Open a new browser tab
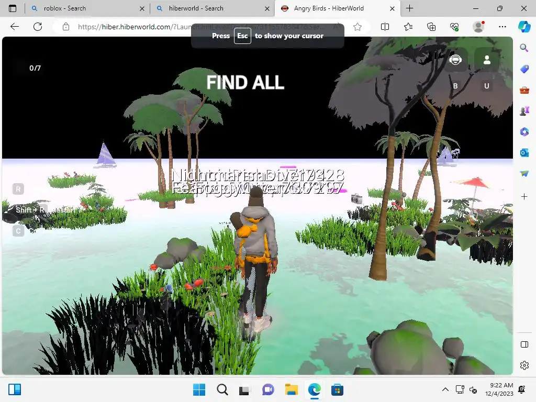 click(409, 8)
